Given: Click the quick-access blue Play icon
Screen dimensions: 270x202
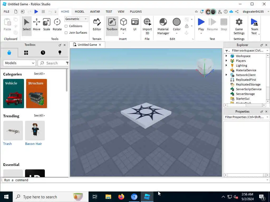Looking at the screenshot, I should (x=36, y=12).
